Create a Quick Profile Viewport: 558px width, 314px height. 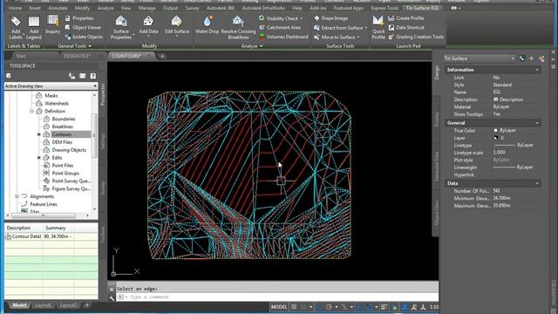378,27
